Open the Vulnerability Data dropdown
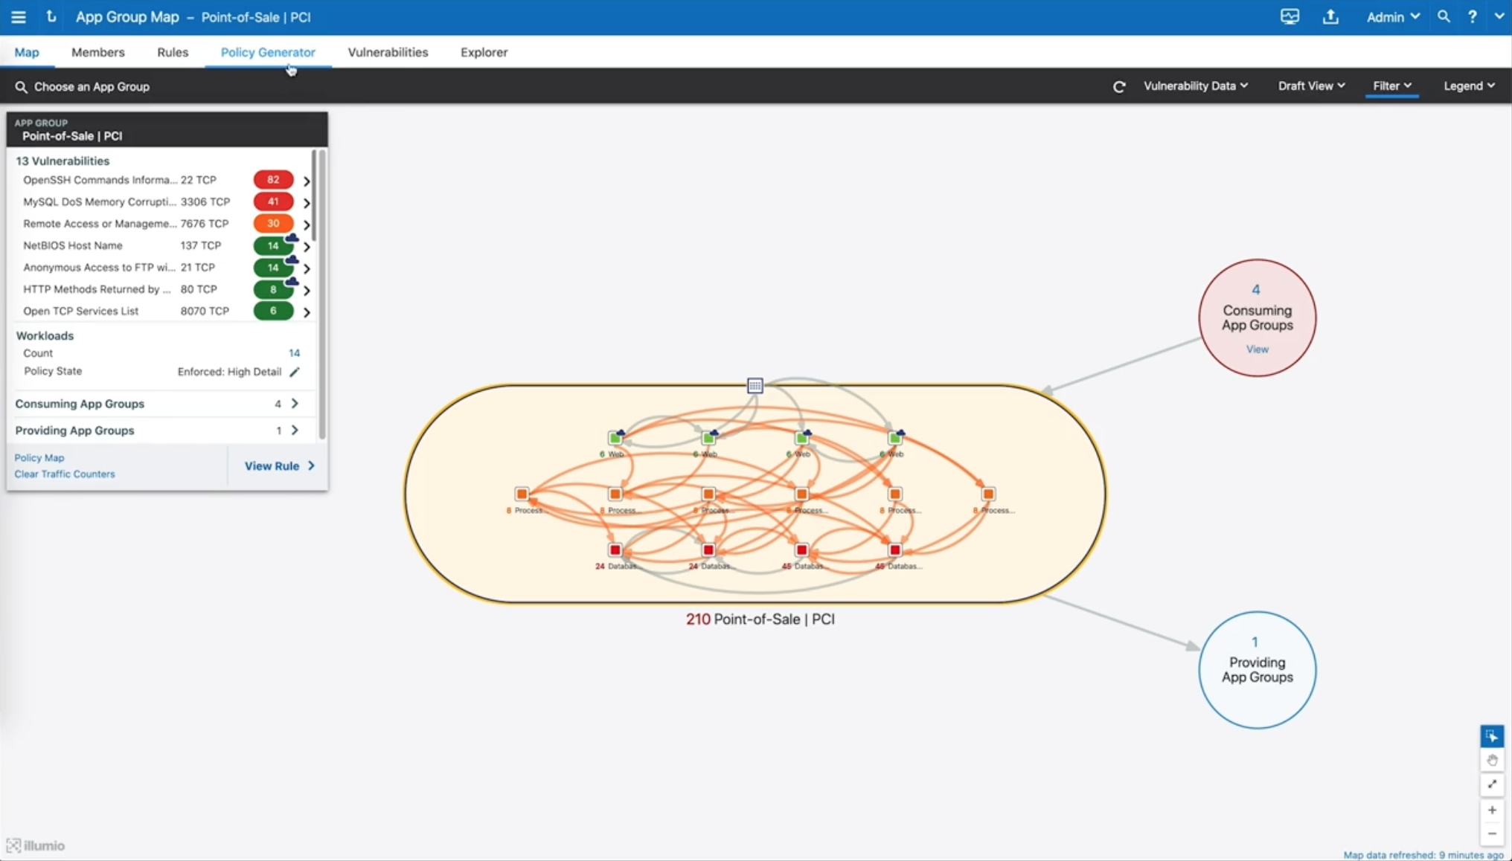The height and width of the screenshot is (861, 1512). point(1195,86)
